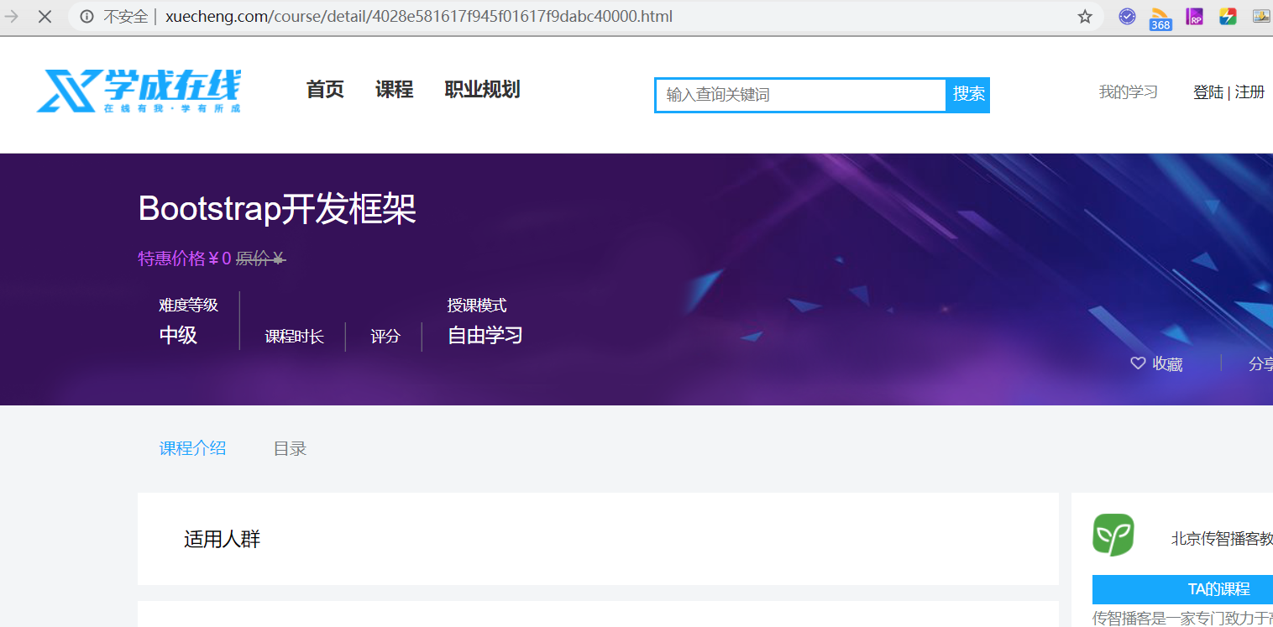The width and height of the screenshot is (1273, 627).
Task: Click the image downloader extension icon
Action: tap(1261, 16)
